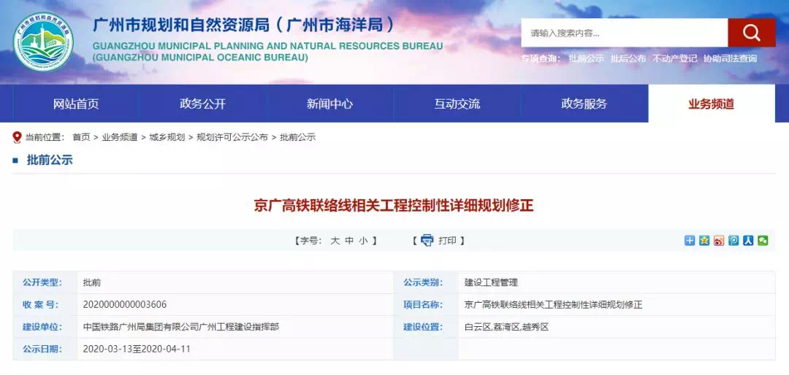Click 规划许可公示公布 in the breadcrumb
Viewport: 789px width, 375px height.
tap(232, 137)
